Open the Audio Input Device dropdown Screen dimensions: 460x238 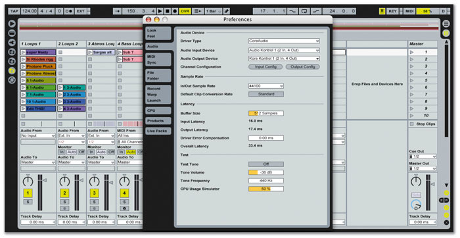pos(284,51)
